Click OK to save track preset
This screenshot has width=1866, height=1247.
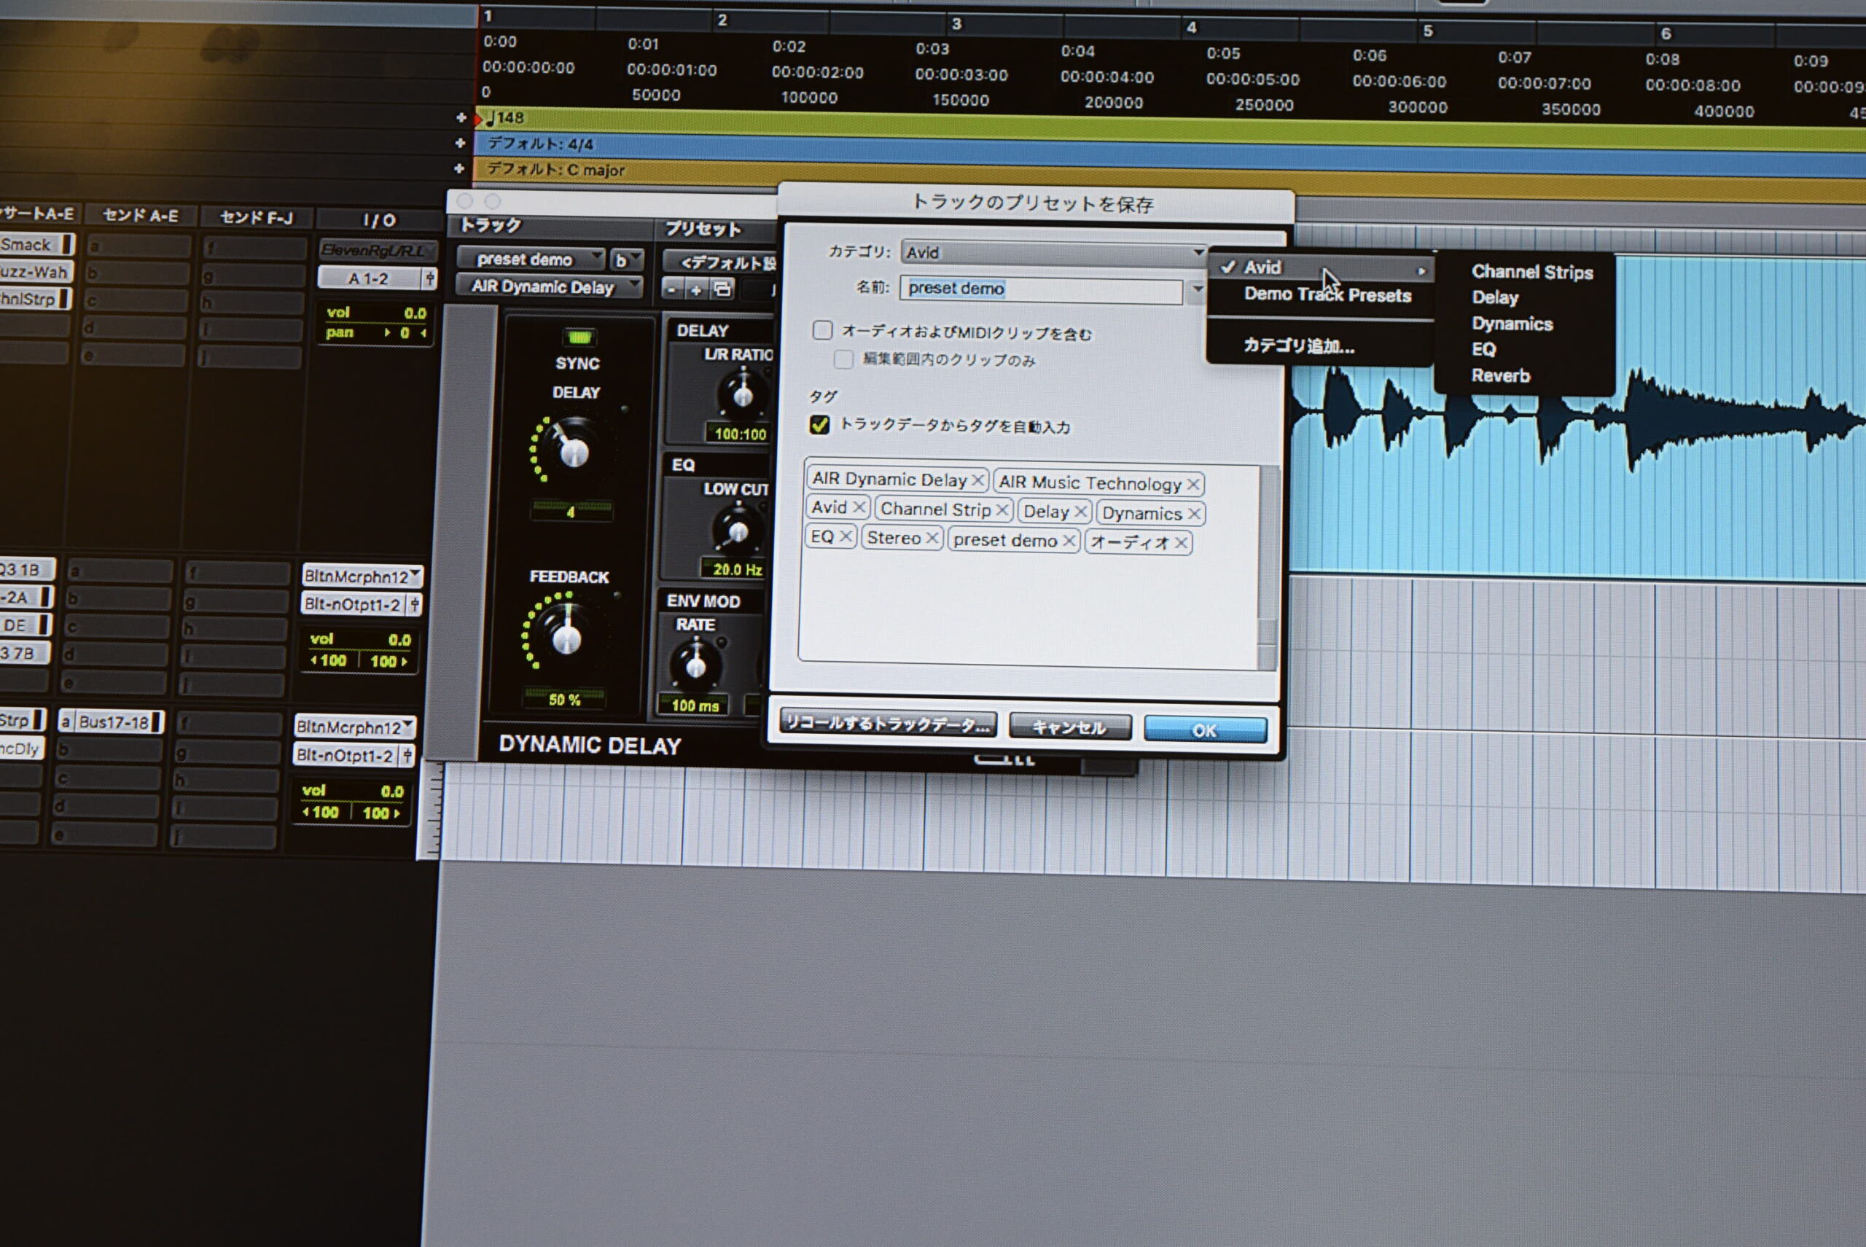[1205, 730]
